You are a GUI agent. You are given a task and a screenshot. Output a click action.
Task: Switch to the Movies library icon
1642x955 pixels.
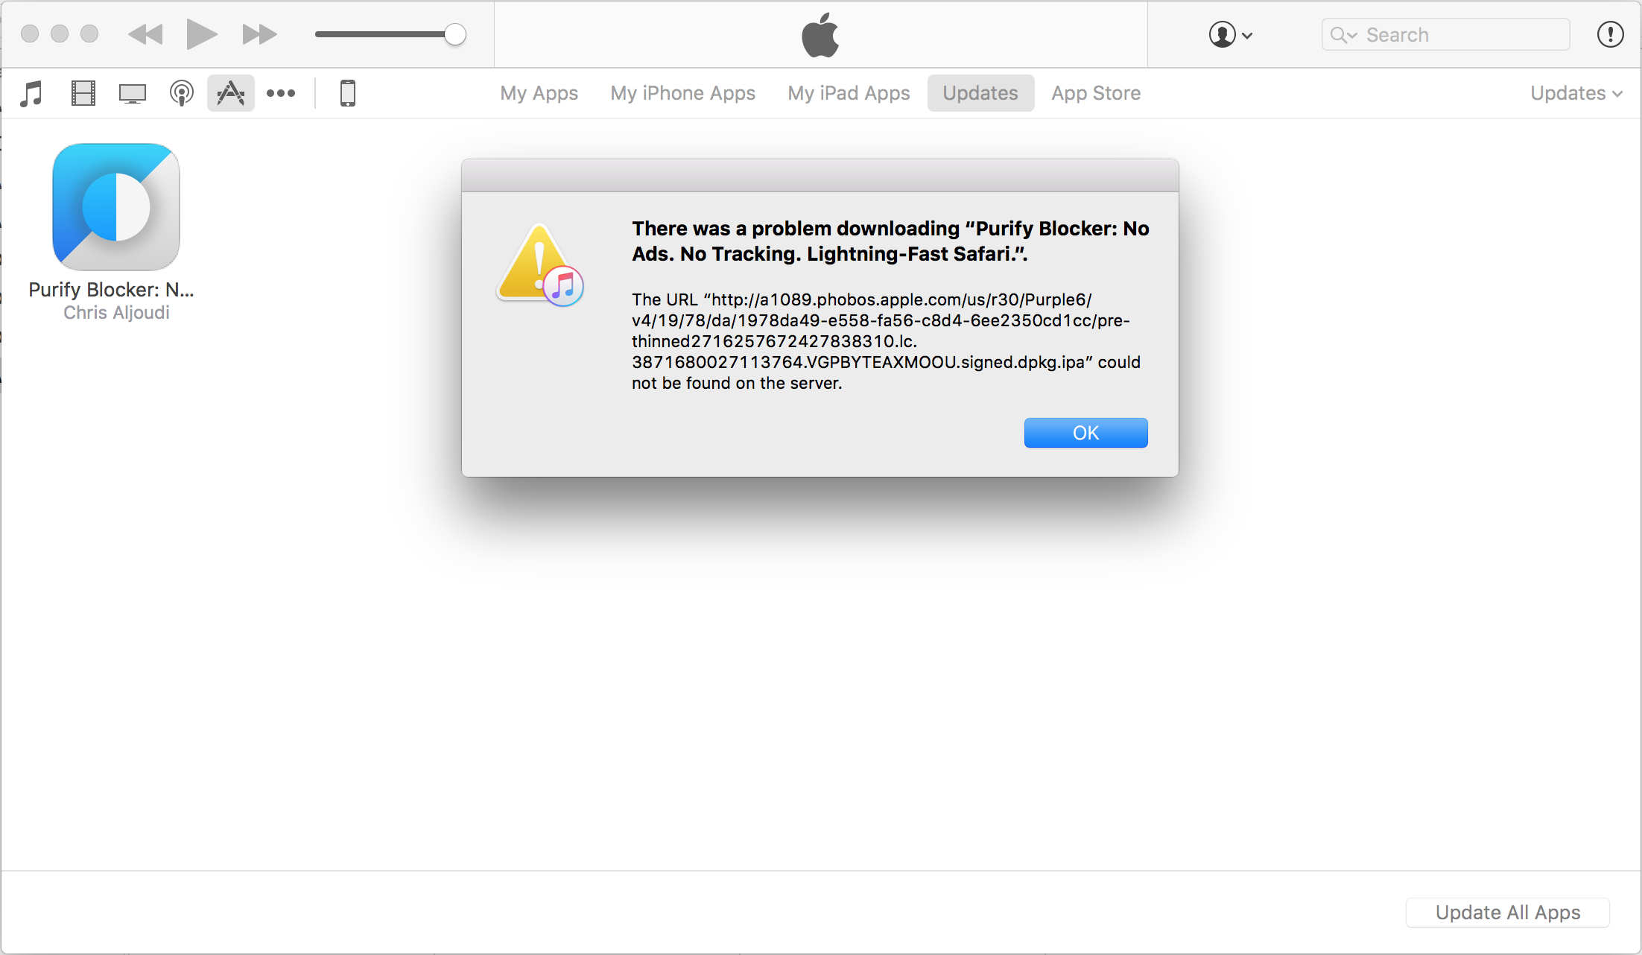[83, 94]
